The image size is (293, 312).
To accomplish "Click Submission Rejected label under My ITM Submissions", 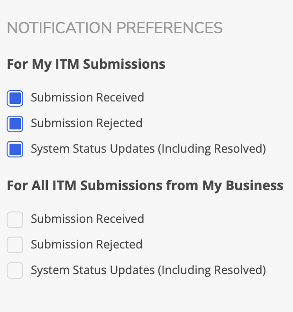I will coord(87,123).
